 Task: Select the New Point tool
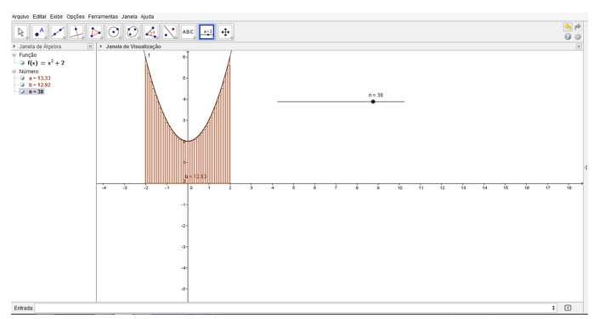39,32
